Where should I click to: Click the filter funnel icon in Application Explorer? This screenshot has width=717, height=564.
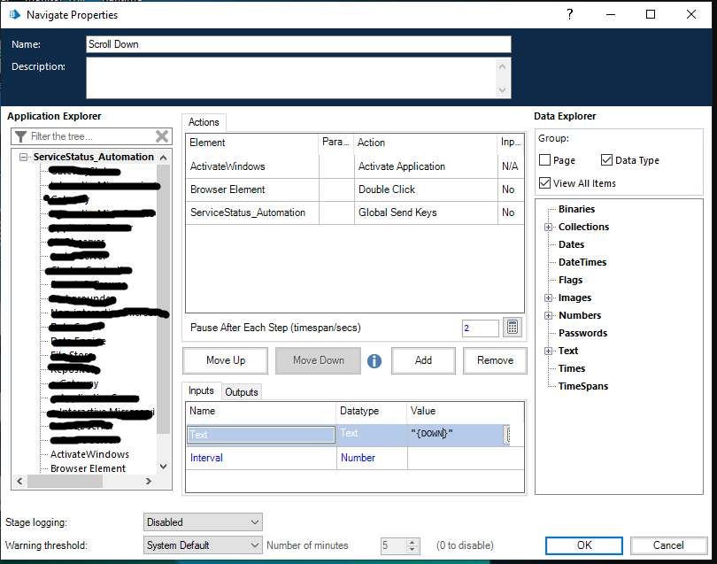[21, 136]
